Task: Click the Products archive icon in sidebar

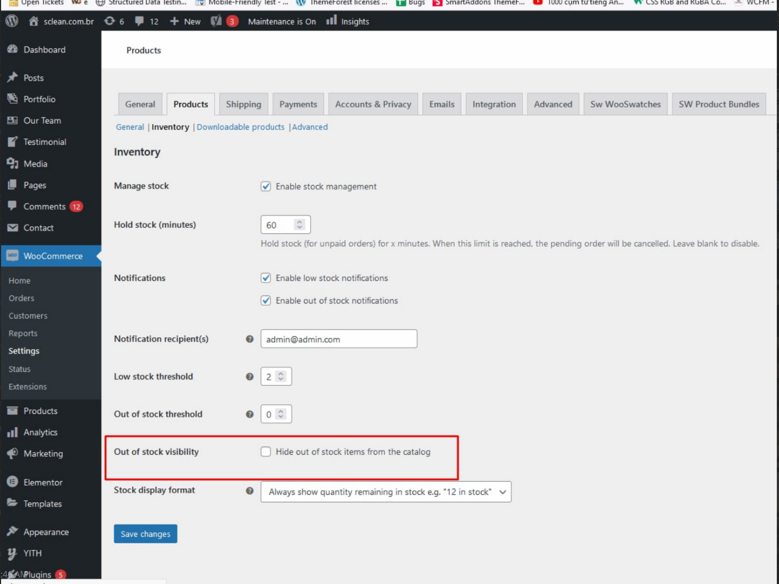Action: 12,411
